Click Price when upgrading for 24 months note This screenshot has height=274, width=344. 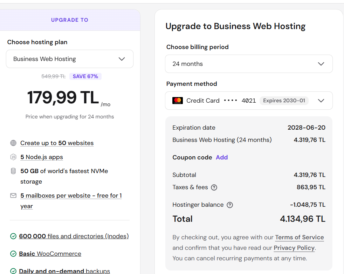click(70, 117)
